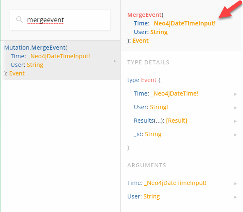The image size is (243, 212).
Task: Click Event return type in MergeEvent header
Action: 140,41
